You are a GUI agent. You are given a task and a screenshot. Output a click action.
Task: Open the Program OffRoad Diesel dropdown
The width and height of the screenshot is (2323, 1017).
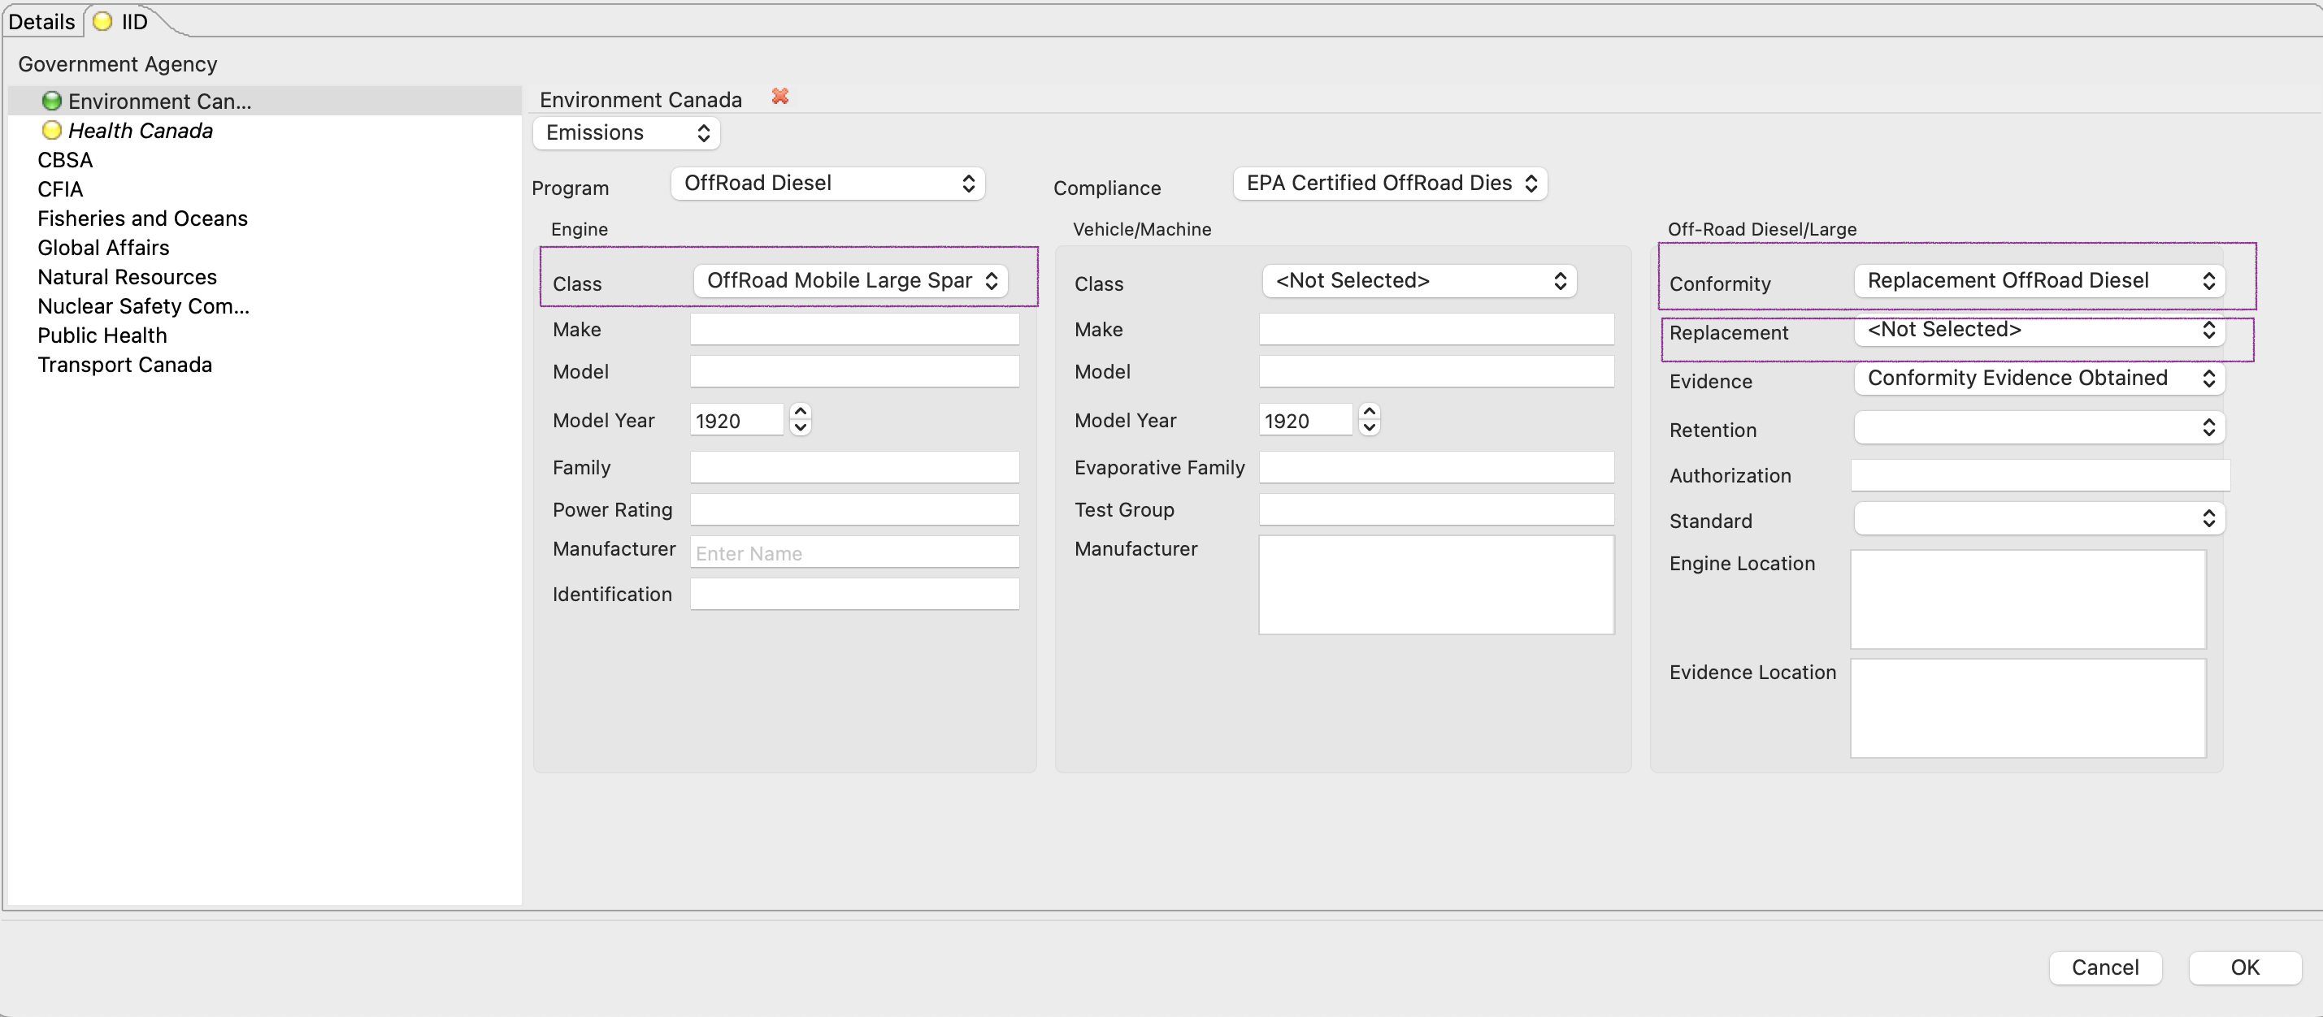point(827,183)
